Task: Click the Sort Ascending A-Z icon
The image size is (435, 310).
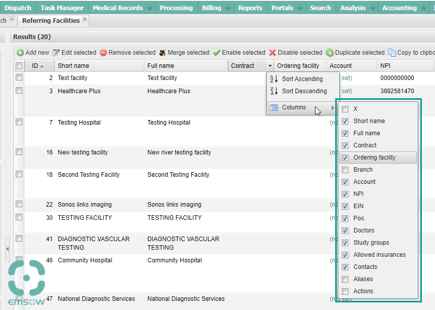Action: click(x=274, y=79)
